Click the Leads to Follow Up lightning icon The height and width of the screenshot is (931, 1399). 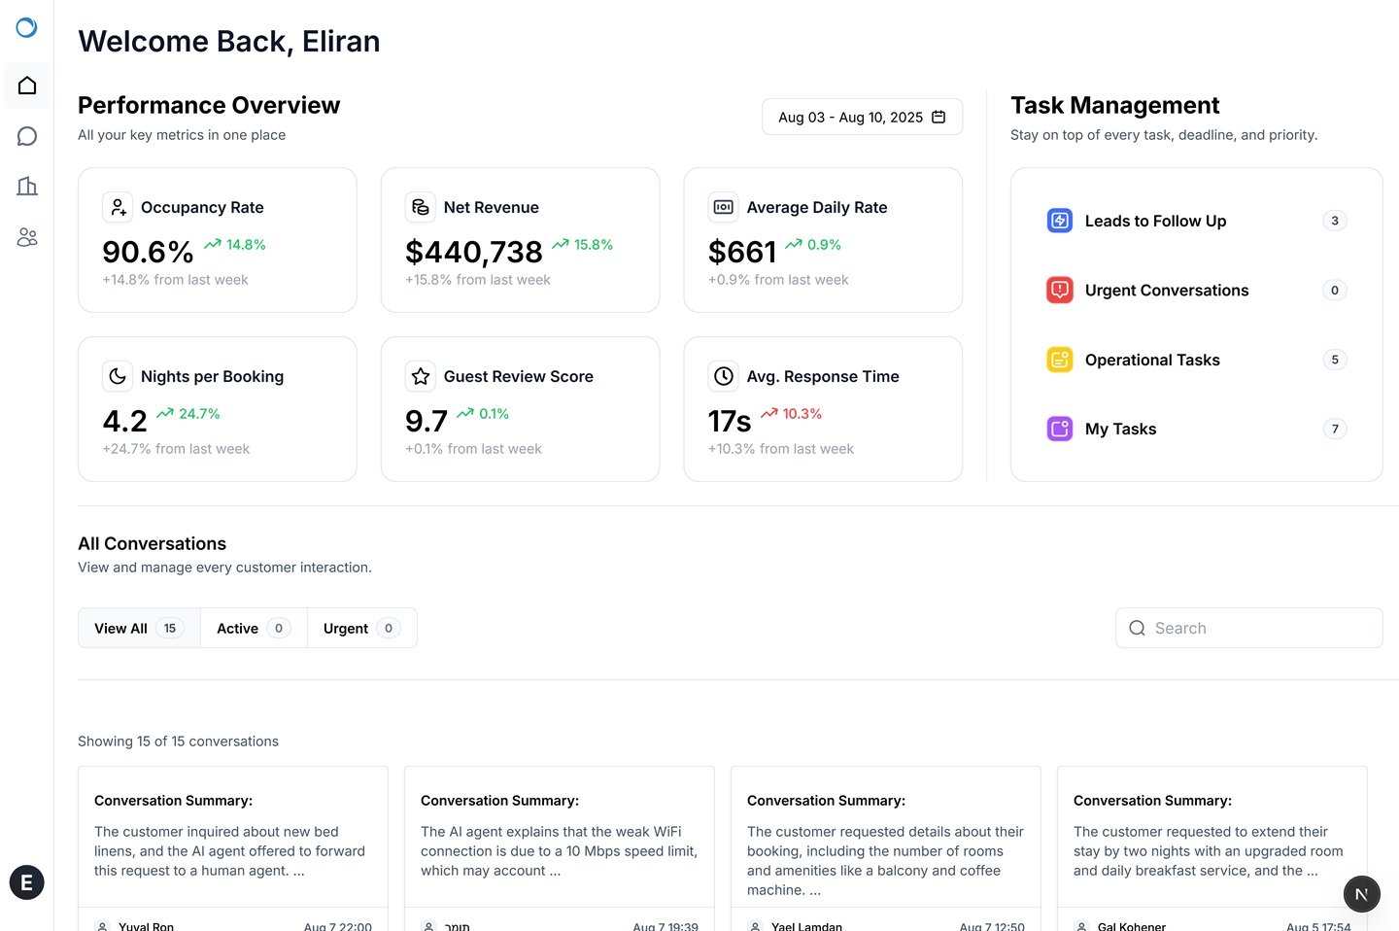[x=1060, y=221]
